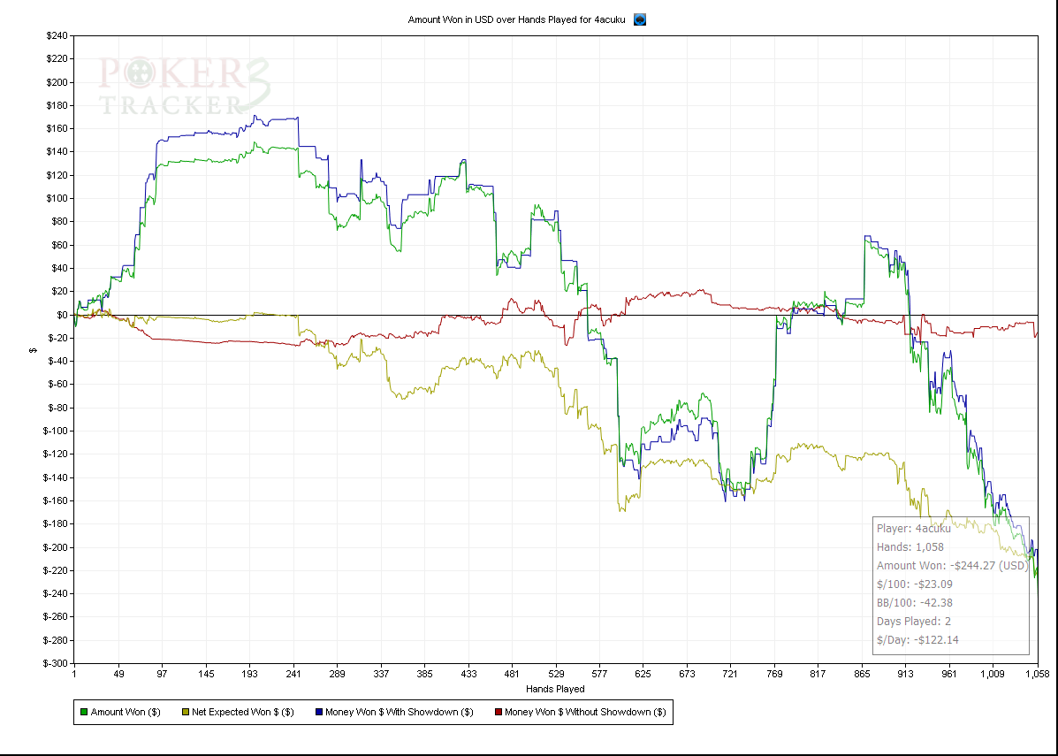Select the "Amount Won ($)" legend label

coord(125,712)
